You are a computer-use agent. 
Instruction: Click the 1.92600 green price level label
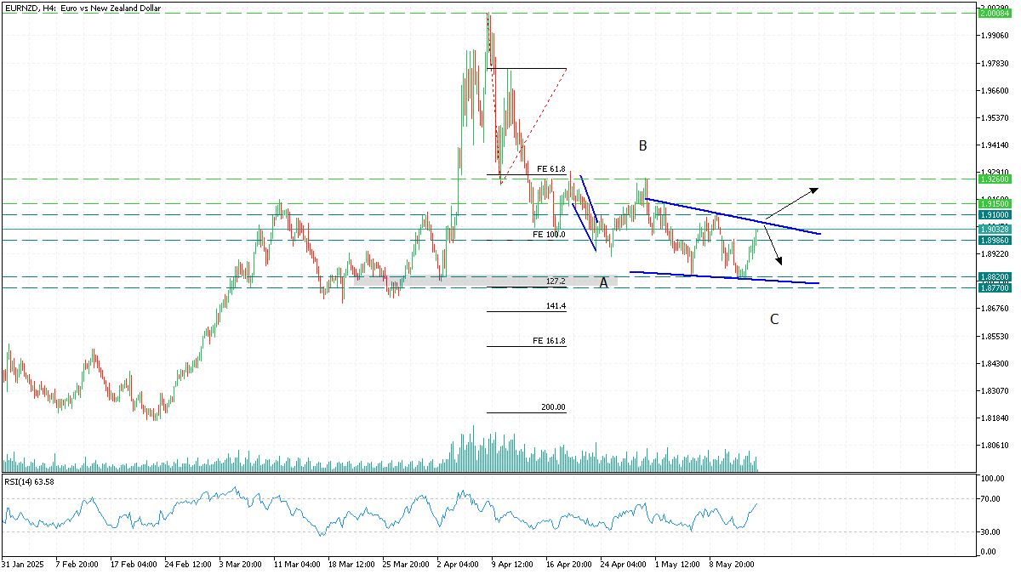(994, 179)
